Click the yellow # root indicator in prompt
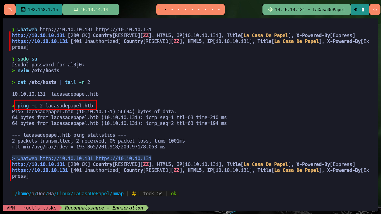Viewport: 381px width, 214px height. coord(134,194)
